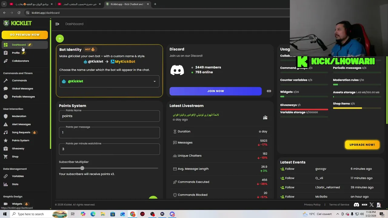Image resolution: width=388 pixels, height=218 pixels.
Task: Open the Privacy Policy link
Action: pos(312,205)
